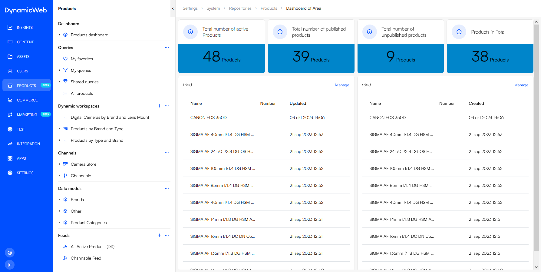Click info icon on Products in Total card
This screenshot has height=272, width=541.
[x=459, y=32]
